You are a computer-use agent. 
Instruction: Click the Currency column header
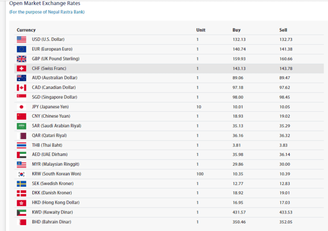26,30
